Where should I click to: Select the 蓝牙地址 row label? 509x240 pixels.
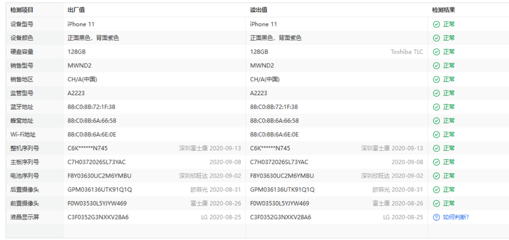[x=21, y=107]
